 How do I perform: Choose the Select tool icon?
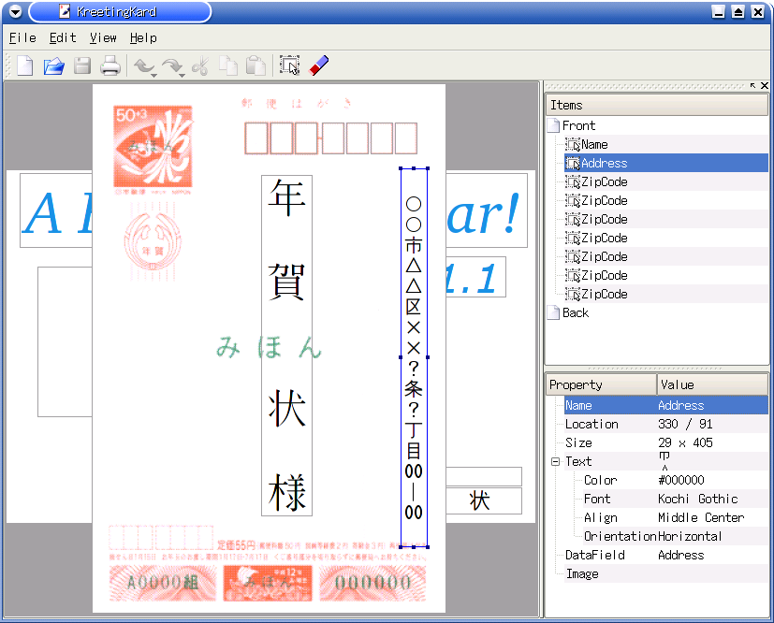click(x=289, y=65)
